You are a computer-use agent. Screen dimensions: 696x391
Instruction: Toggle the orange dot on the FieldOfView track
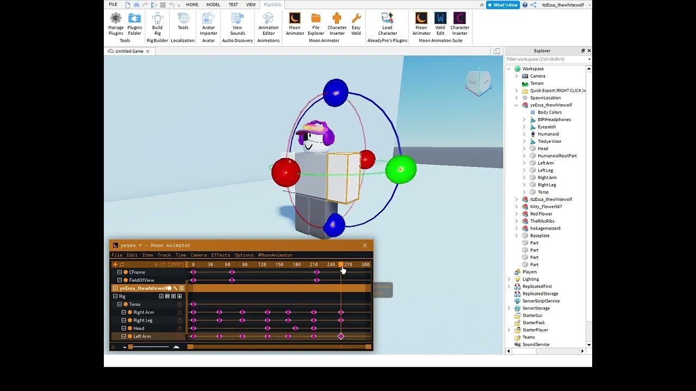[x=126, y=280]
